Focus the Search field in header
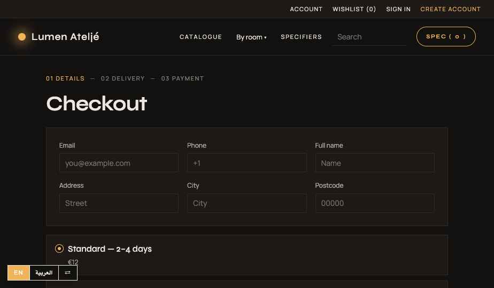 pyautogui.click(x=369, y=37)
